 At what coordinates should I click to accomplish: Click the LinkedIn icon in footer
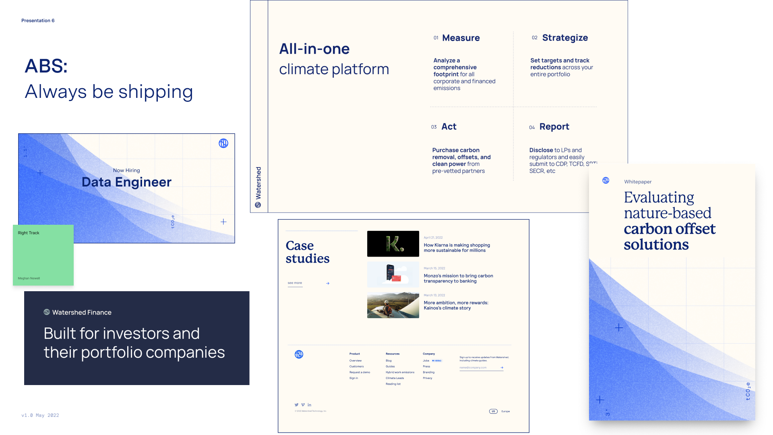(x=309, y=405)
